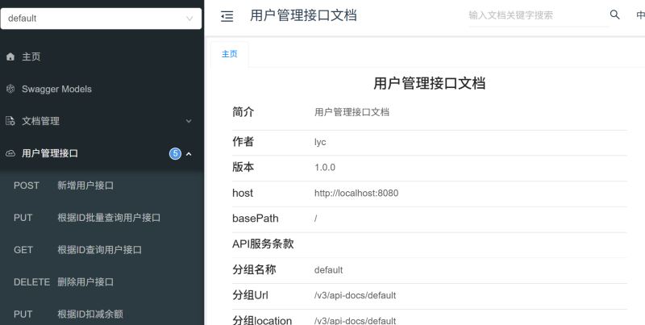This screenshot has width=645, height=325.
Task: Open POST 新增用户接口
Action: pyautogui.click(x=102, y=185)
